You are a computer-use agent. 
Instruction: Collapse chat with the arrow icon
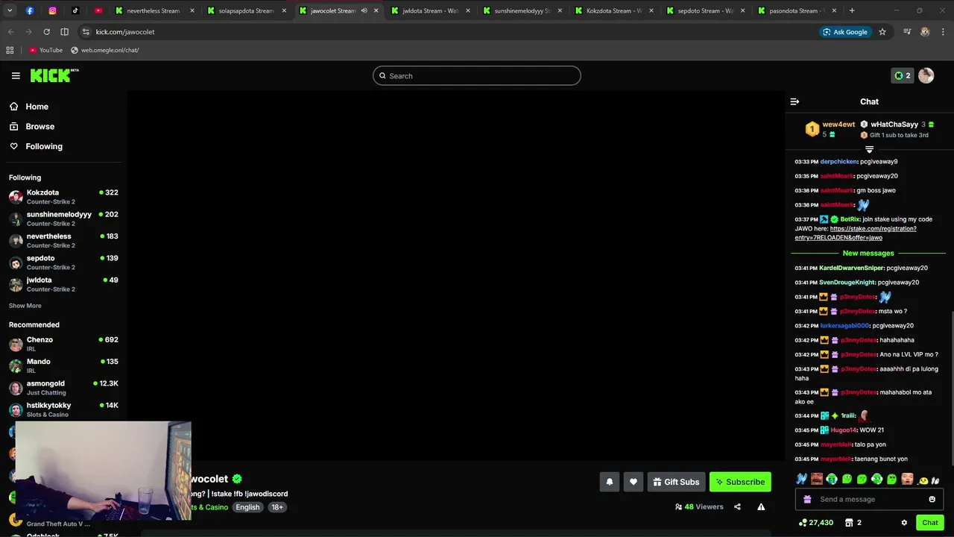coord(795,101)
